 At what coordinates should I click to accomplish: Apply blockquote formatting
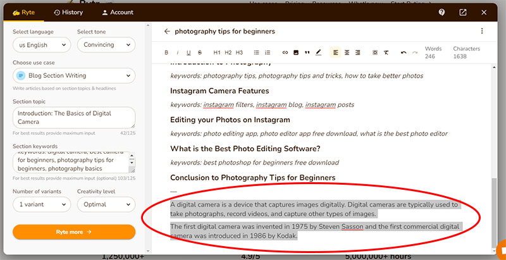coord(307,53)
